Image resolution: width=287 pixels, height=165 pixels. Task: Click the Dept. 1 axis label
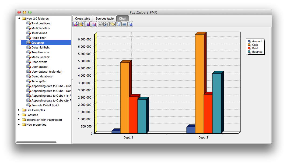[x=128, y=137]
